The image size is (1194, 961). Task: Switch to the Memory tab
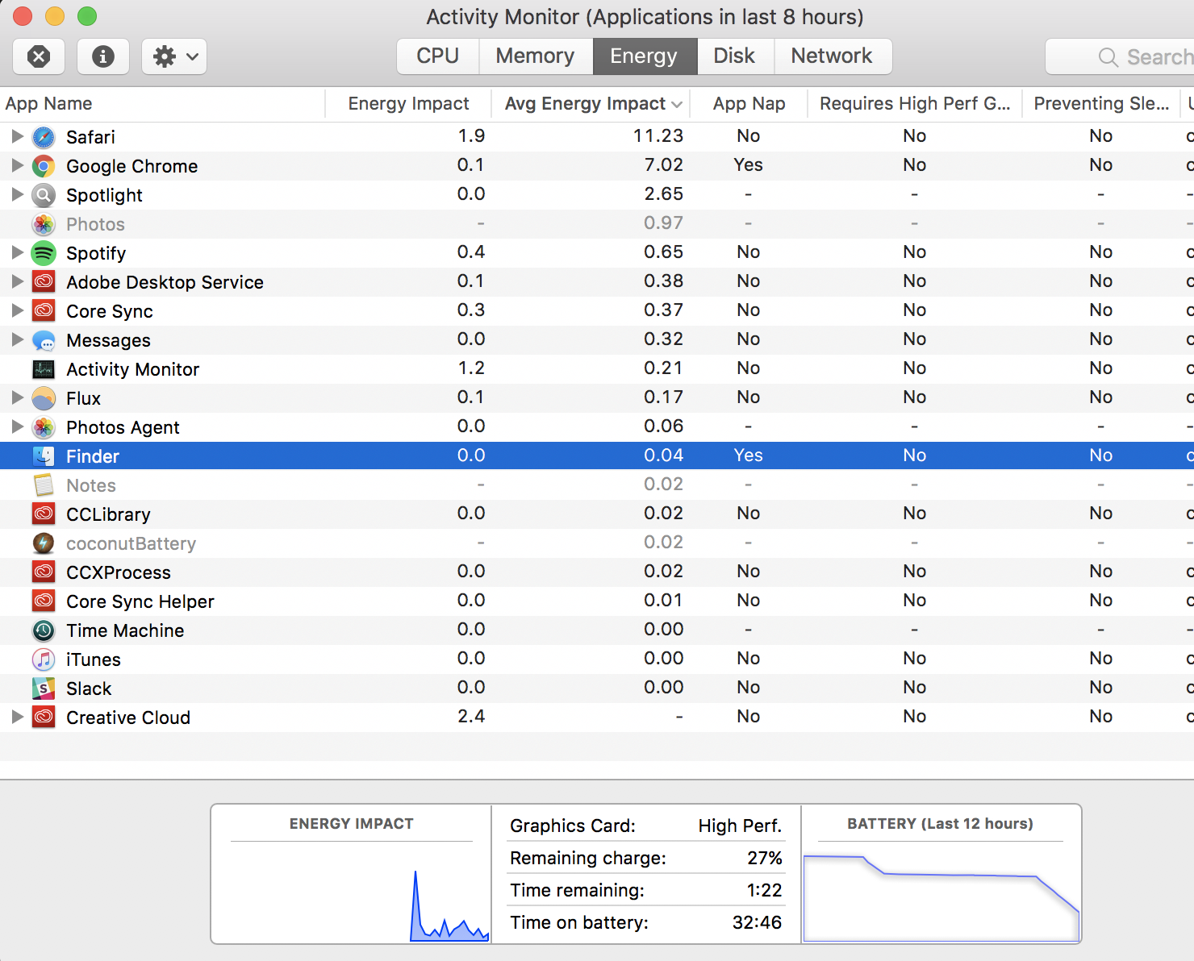tap(536, 56)
